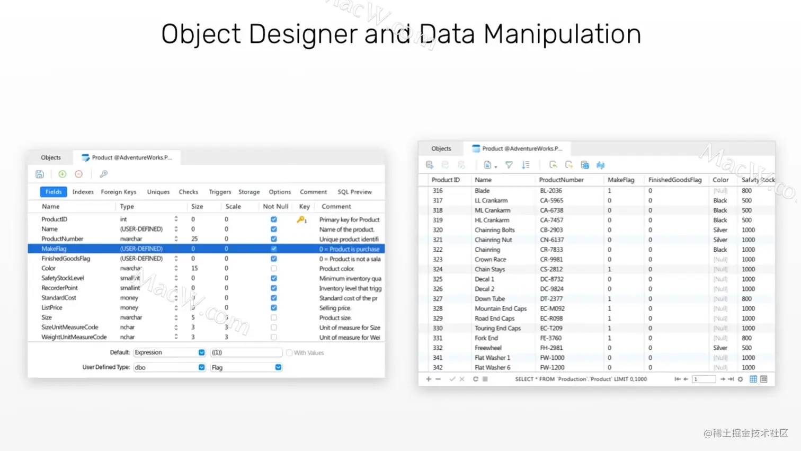Viewport: 801px width, 451px height.
Task: Open type selector arrows for RecorderPoint smallint
Action: (x=176, y=288)
